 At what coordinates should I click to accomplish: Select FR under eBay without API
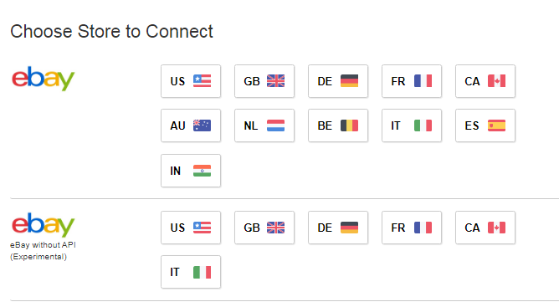click(412, 228)
